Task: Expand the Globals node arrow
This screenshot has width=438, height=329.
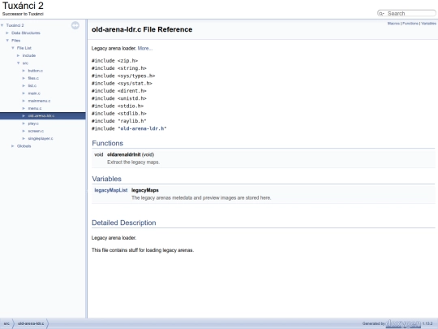Action: 13,146
